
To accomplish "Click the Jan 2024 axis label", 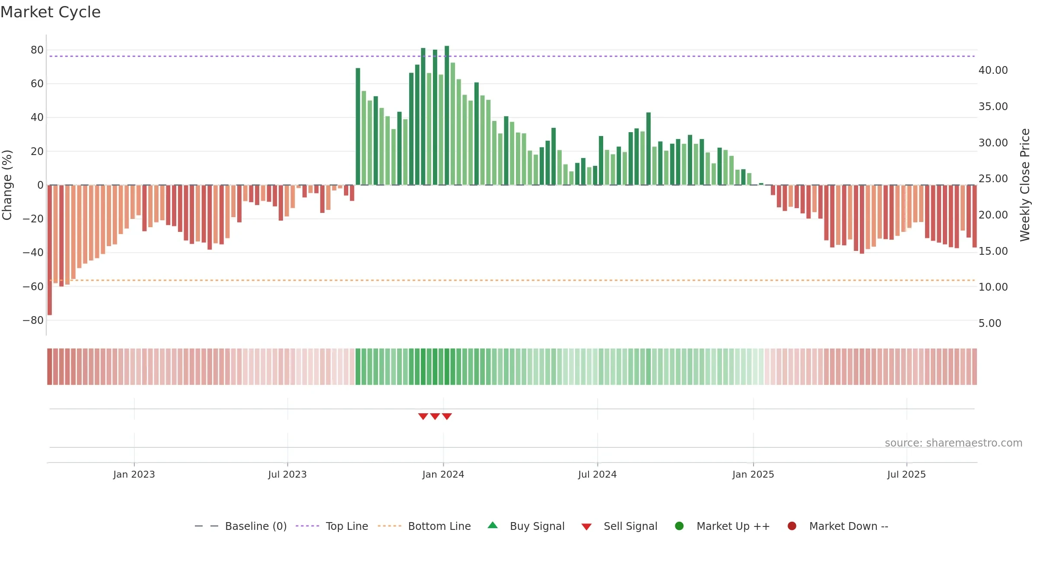I will click(x=443, y=474).
